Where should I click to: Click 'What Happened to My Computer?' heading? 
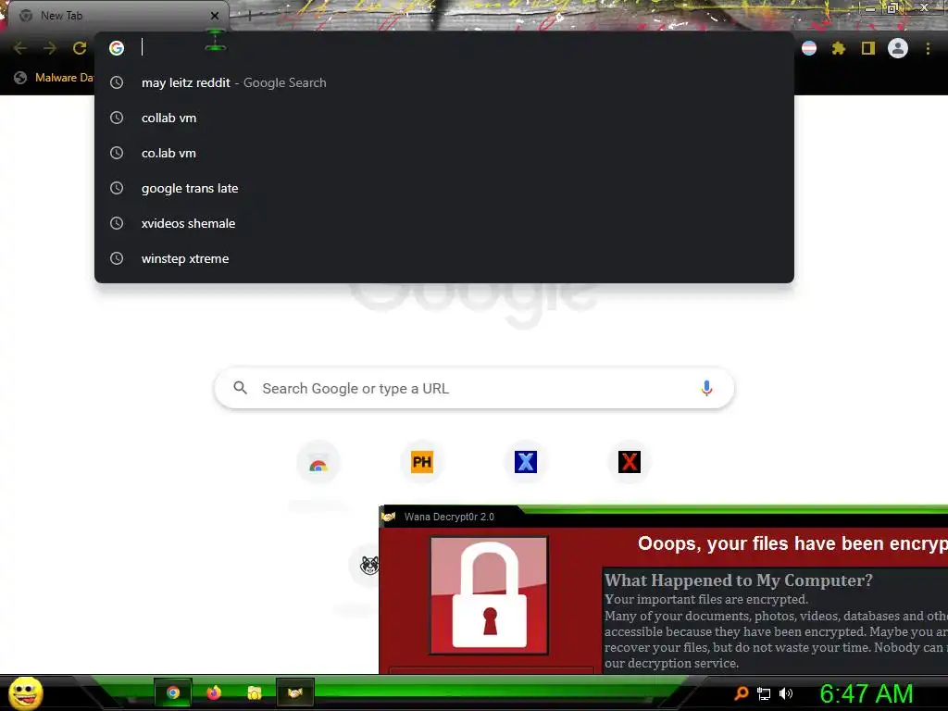[738, 580]
